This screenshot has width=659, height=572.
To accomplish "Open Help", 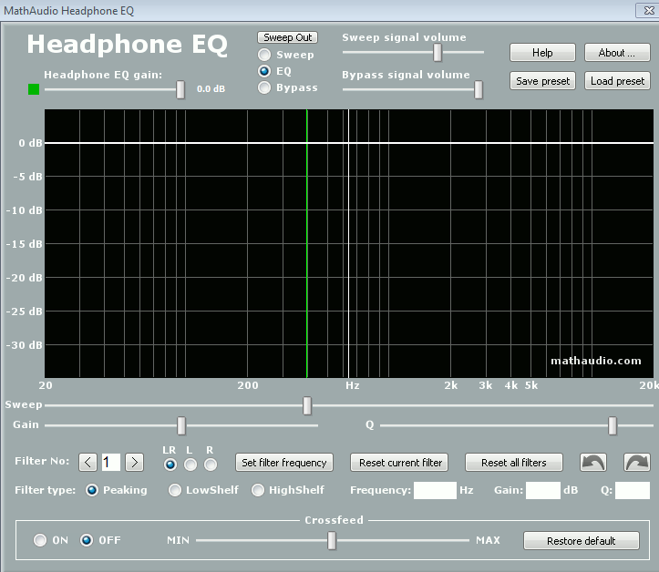I will click(x=542, y=53).
